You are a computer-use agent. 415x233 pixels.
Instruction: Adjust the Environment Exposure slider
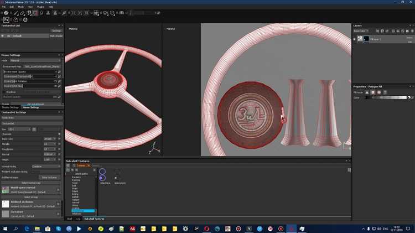tap(30, 76)
